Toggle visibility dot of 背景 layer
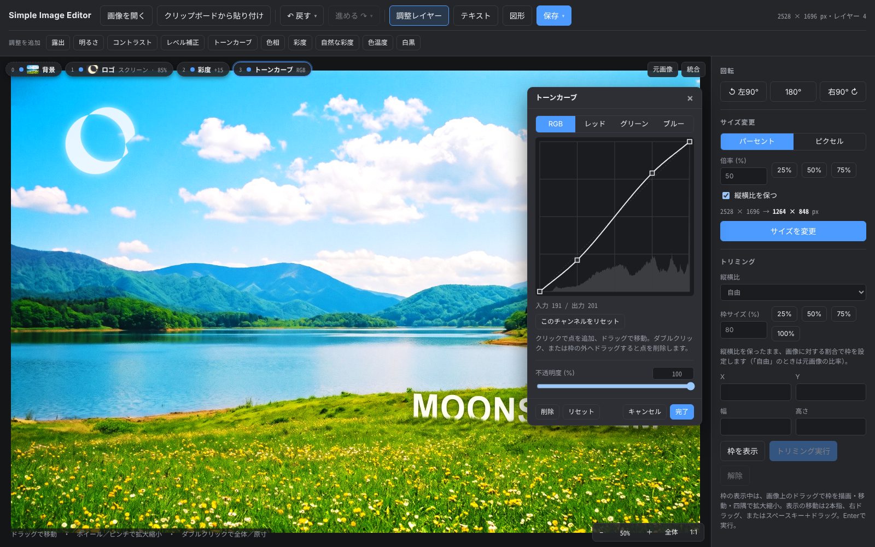The width and height of the screenshot is (875, 547). coord(21,69)
